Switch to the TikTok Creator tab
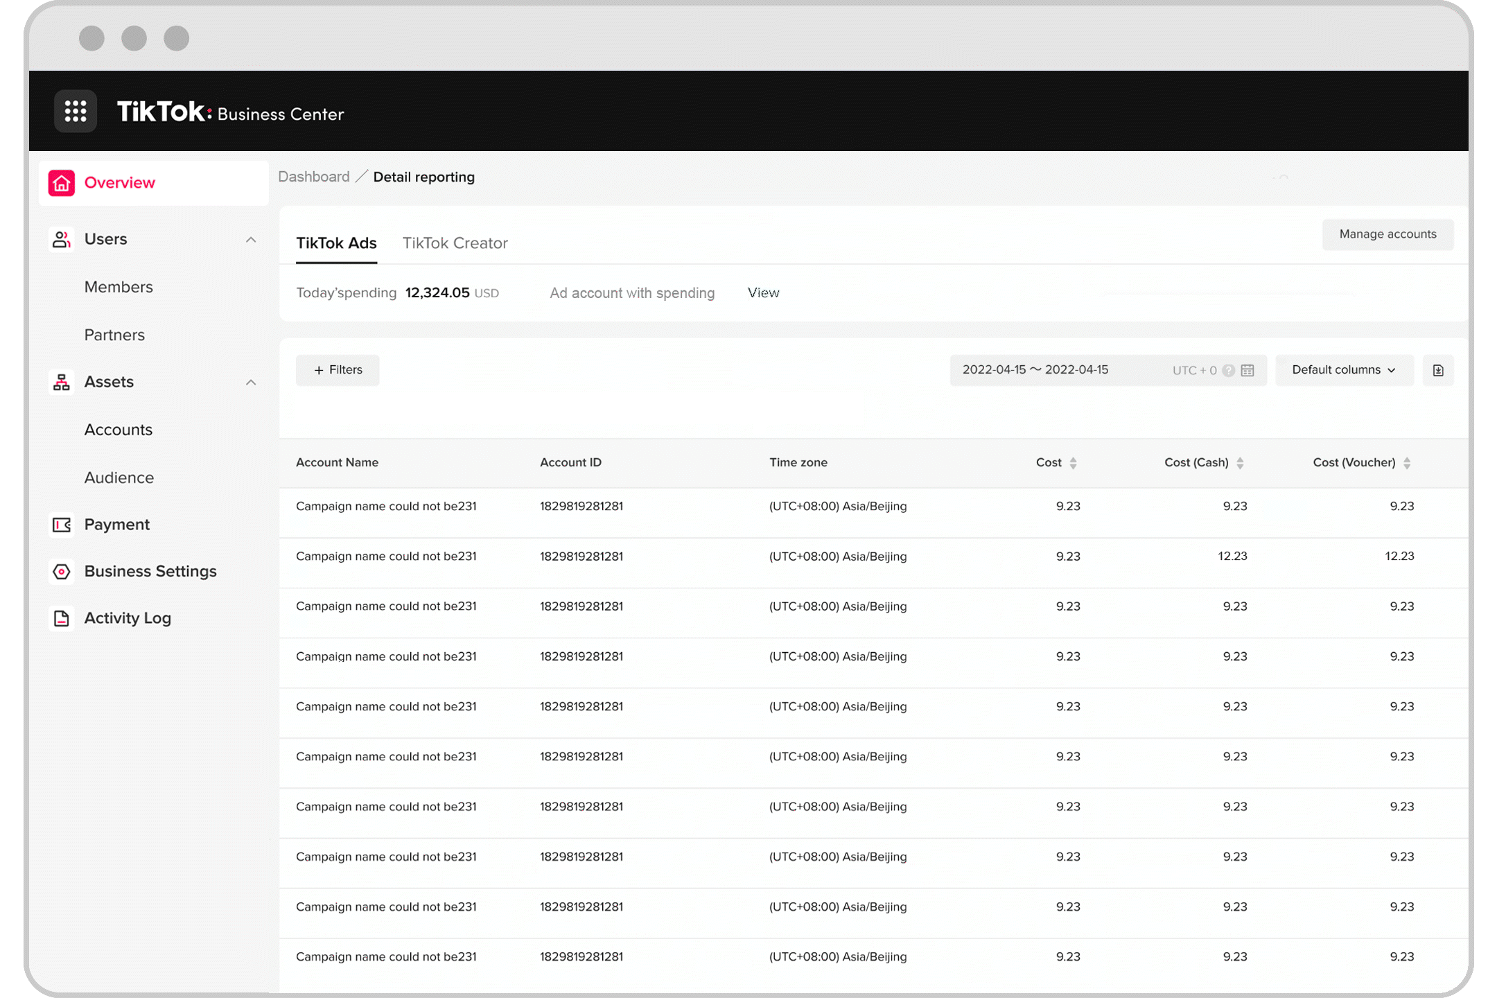Screen dimensions: 1497x998 tap(455, 243)
